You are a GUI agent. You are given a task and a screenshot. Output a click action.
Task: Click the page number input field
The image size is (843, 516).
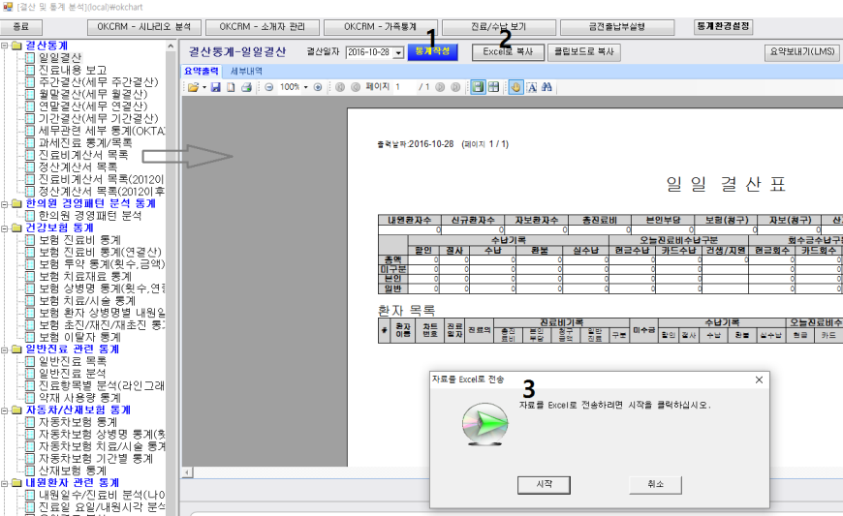click(x=404, y=87)
